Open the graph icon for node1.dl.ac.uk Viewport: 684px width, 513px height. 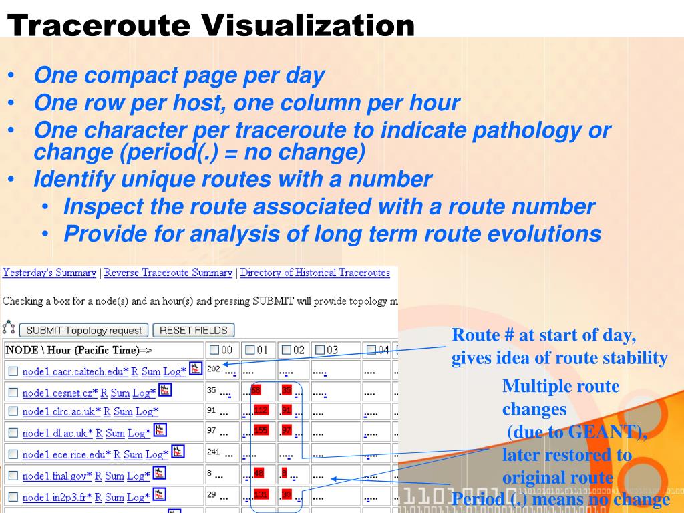point(160,430)
